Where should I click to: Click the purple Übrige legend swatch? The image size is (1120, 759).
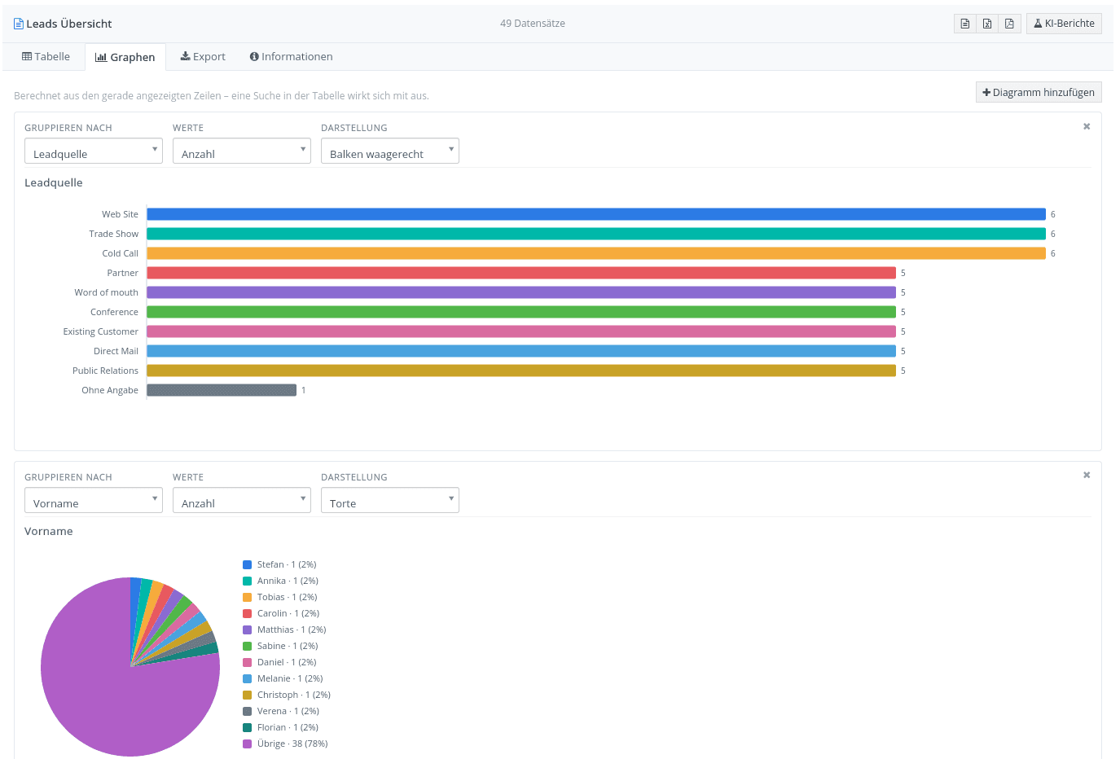coord(247,744)
